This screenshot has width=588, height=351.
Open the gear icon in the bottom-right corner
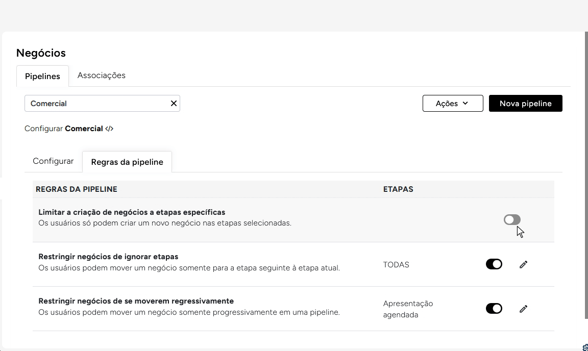pos(585,347)
